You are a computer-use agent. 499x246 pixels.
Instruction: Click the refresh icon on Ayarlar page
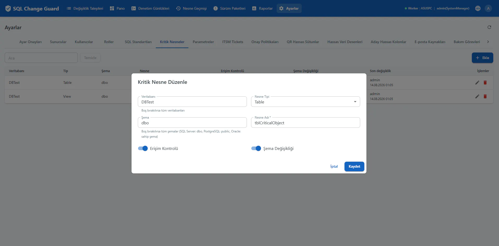point(489,27)
